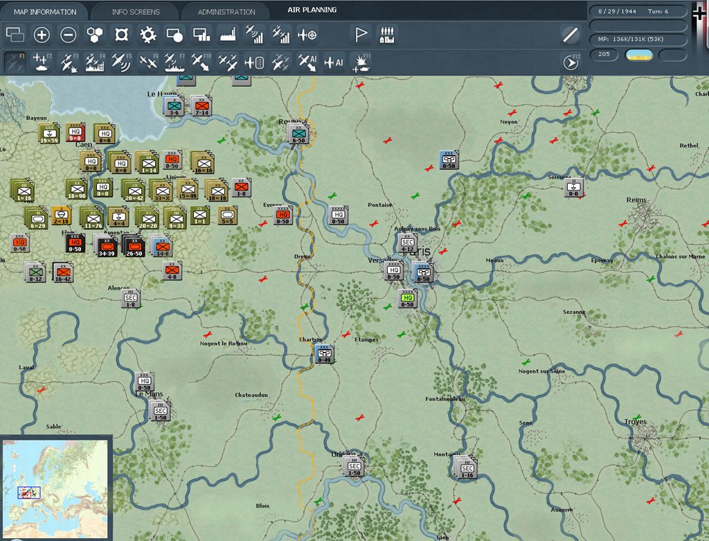Click the Europe minimap thumbnail
Screen dimensions: 709x541
point(55,488)
